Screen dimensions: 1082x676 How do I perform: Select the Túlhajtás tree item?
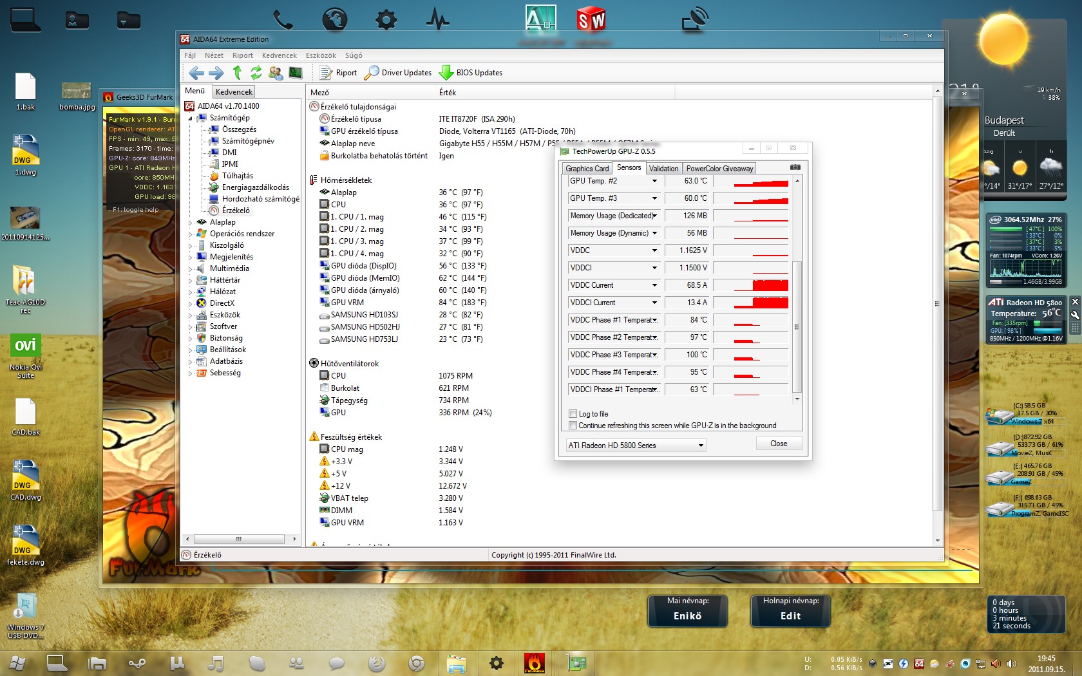click(237, 176)
